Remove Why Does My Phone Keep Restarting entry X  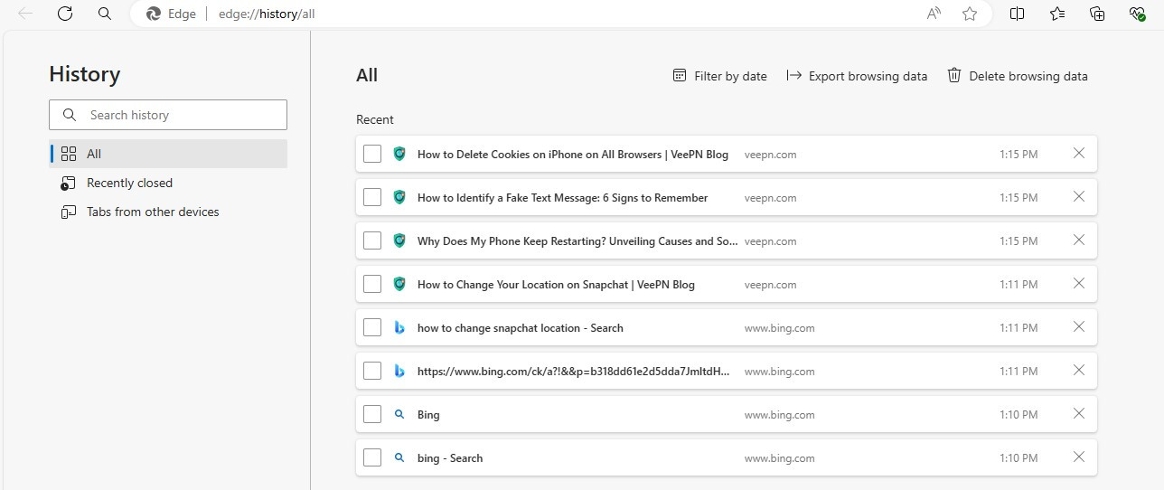tap(1078, 240)
